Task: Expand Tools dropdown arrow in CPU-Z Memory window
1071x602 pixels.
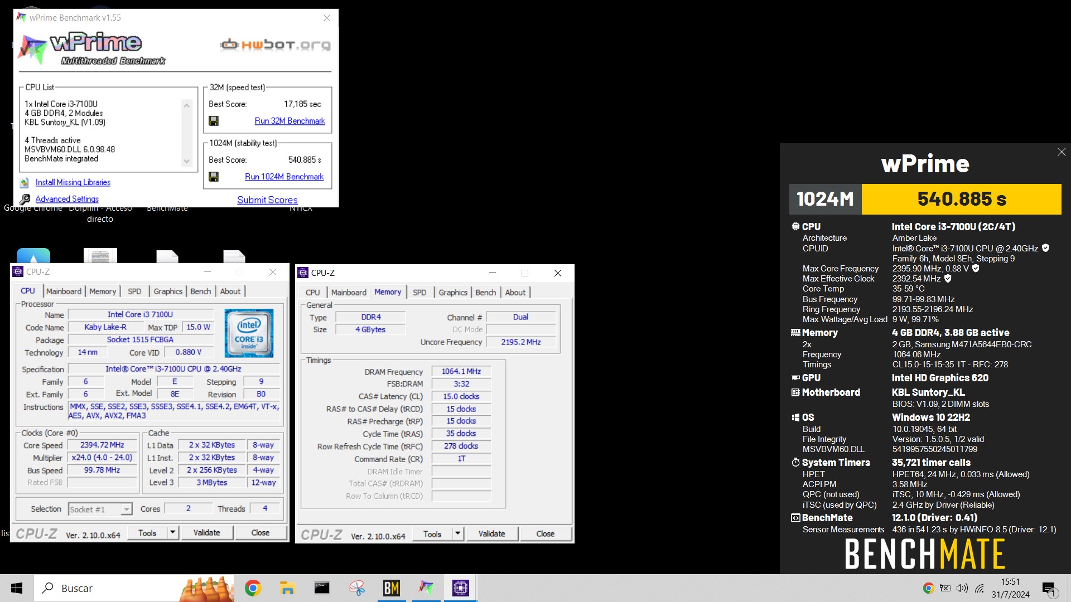Action: point(458,534)
